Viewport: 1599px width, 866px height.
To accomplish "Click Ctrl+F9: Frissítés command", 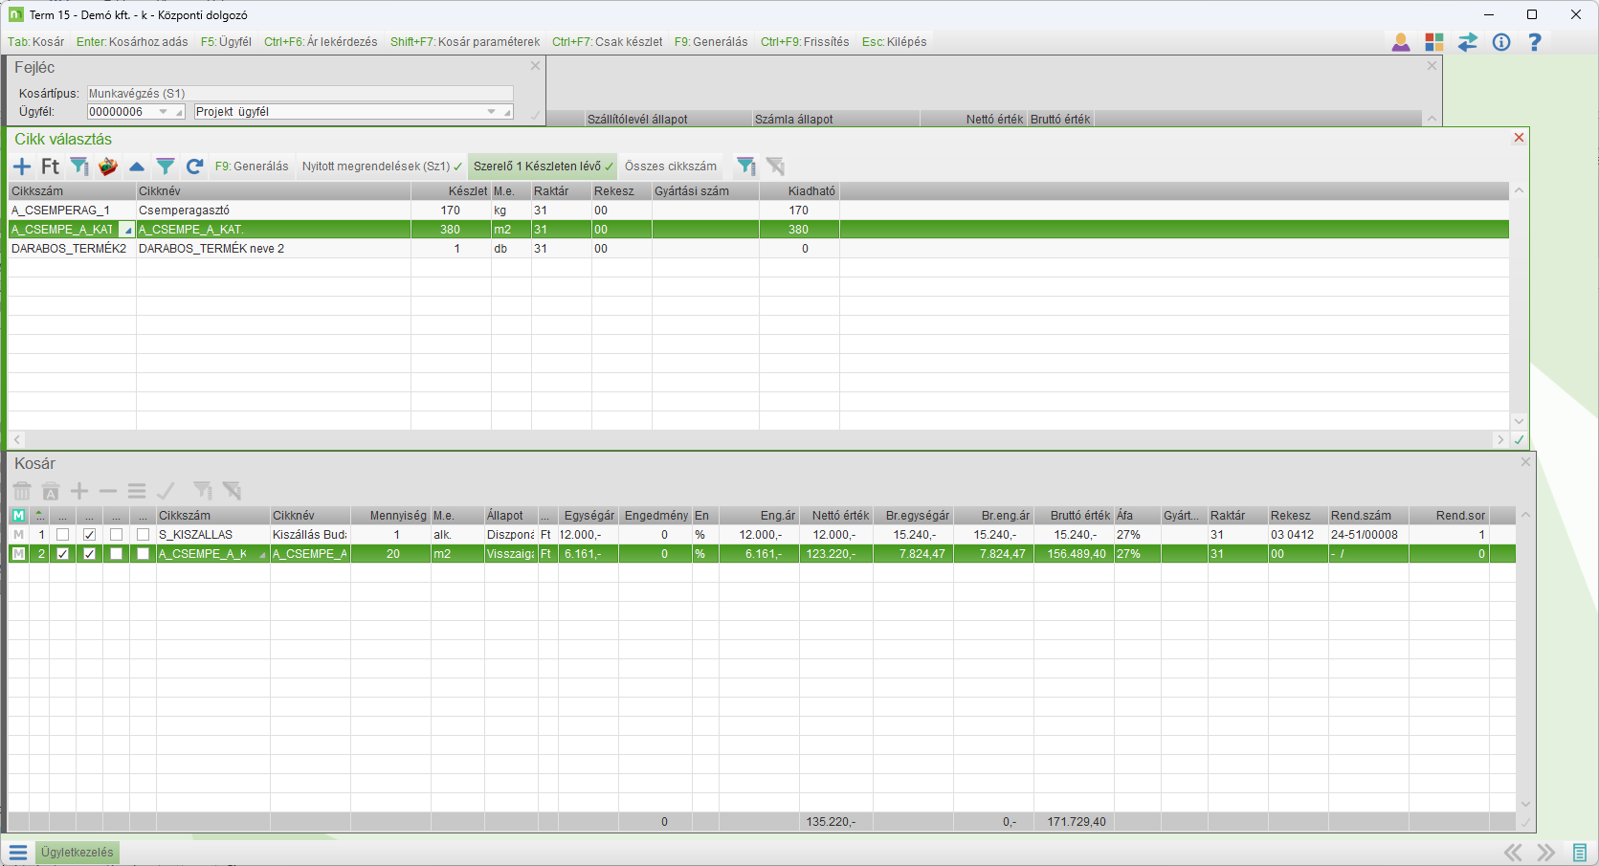I will tap(805, 42).
